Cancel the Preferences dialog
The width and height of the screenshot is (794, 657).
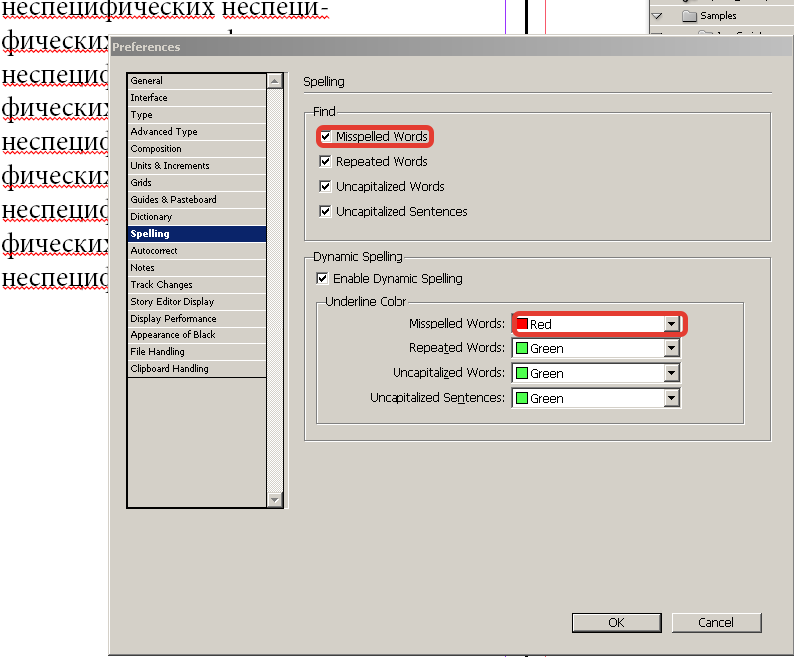(716, 623)
